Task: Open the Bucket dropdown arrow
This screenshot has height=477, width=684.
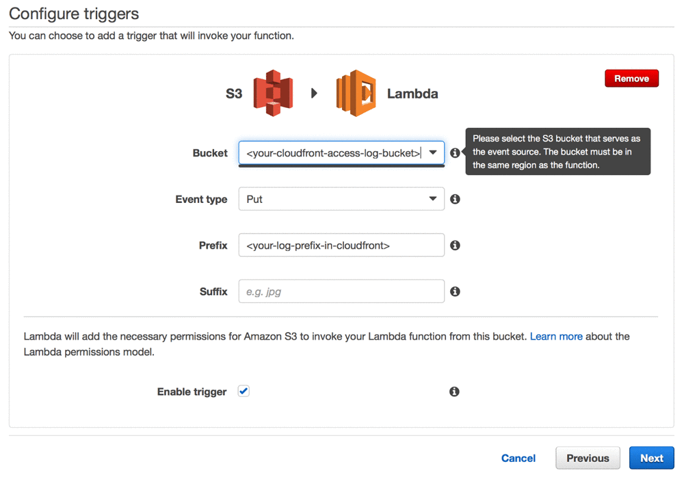Action: 433,152
